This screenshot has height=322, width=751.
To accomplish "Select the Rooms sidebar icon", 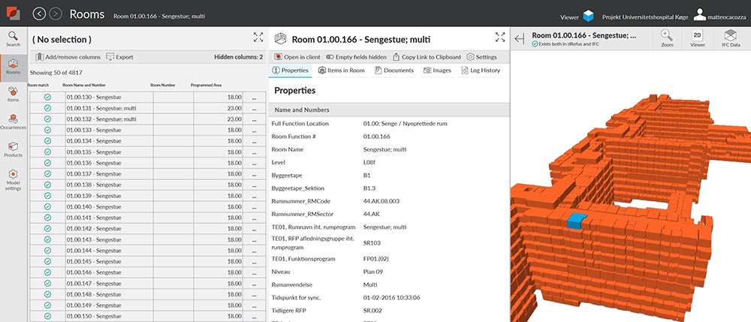I will coord(14,67).
